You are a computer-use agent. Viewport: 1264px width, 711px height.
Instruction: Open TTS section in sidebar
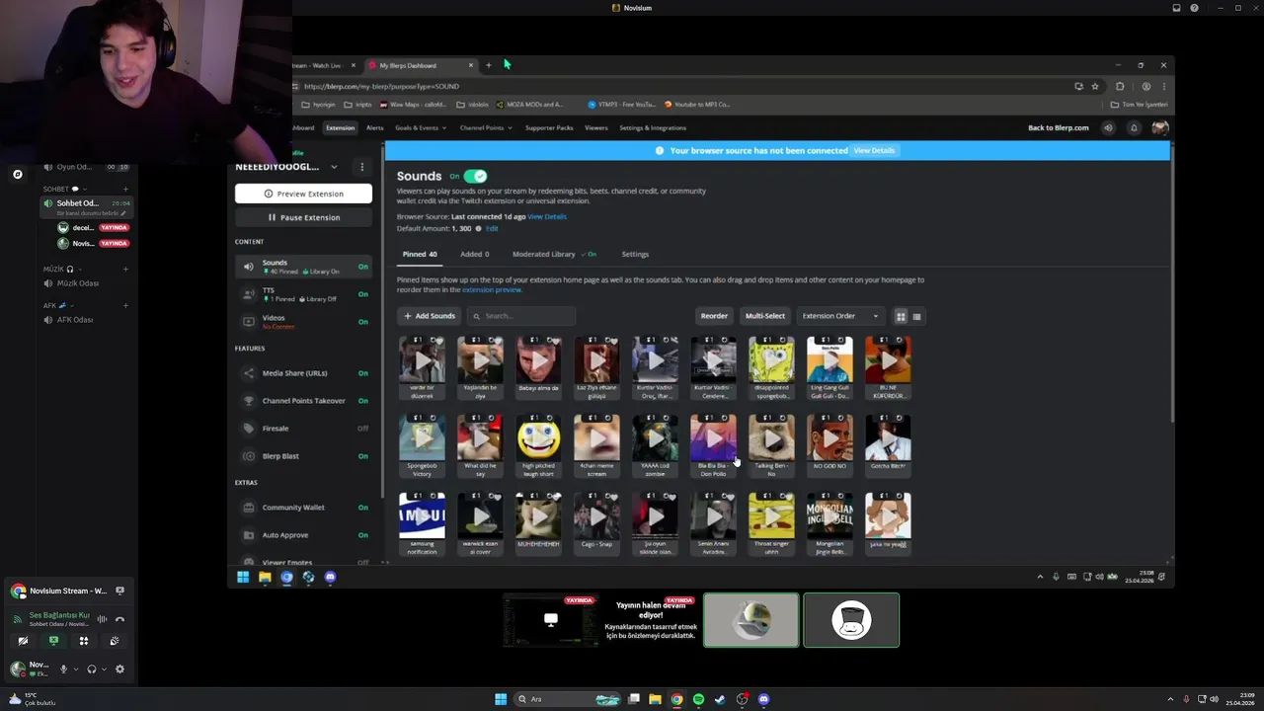(304, 294)
